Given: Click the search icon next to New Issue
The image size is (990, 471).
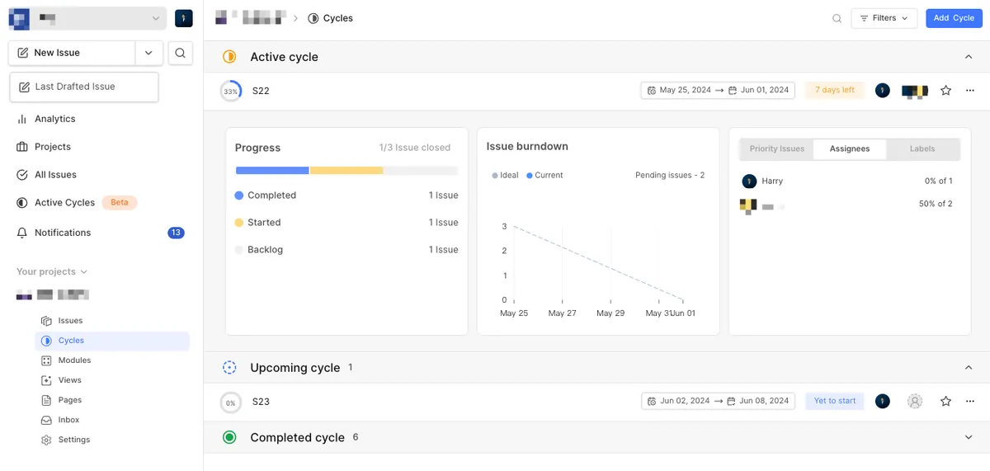Looking at the screenshot, I should click(x=180, y=53).
